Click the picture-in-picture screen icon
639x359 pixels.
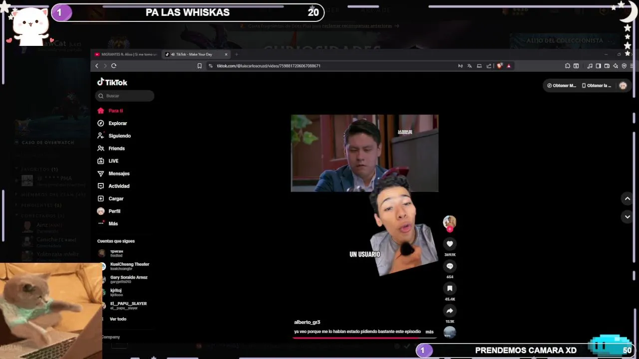click(x=479, y=66)
